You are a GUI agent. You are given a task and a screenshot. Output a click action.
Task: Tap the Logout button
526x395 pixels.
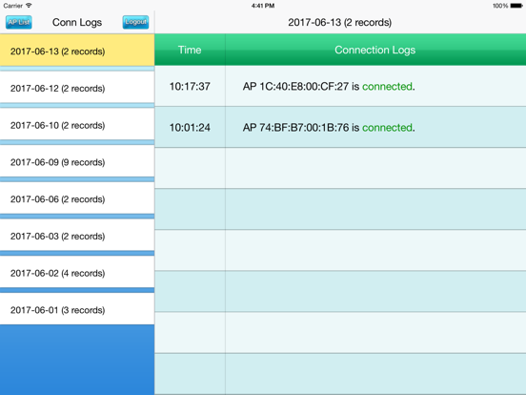135,22
